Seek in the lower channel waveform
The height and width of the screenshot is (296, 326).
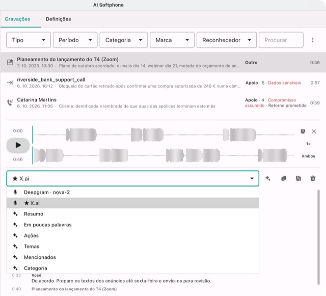tap(163, 155)
